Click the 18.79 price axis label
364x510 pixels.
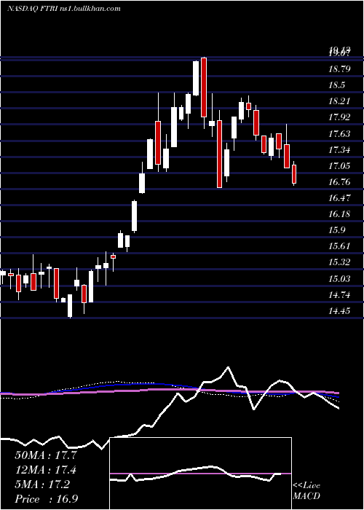click(x=340, y=69)
